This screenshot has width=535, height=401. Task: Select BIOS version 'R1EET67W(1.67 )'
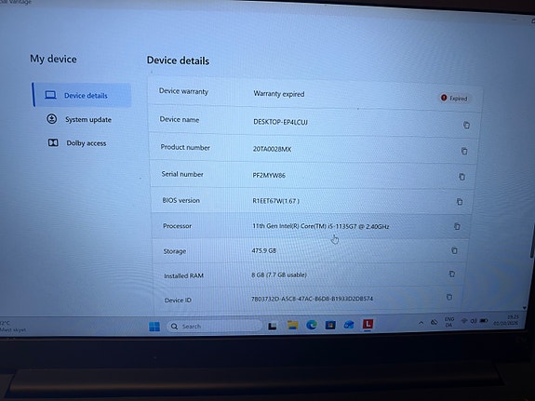[276, 201]
